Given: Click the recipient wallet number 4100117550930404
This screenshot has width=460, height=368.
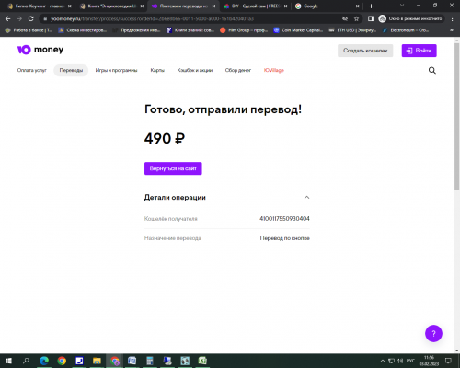Looking at the screenshot, I should [284, 219].
